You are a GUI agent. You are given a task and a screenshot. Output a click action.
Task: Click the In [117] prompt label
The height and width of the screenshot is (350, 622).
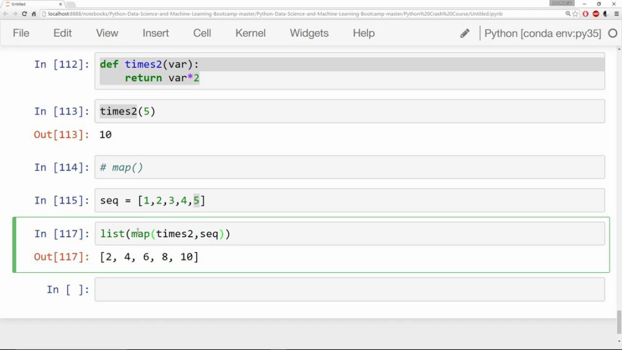point(62,234)
